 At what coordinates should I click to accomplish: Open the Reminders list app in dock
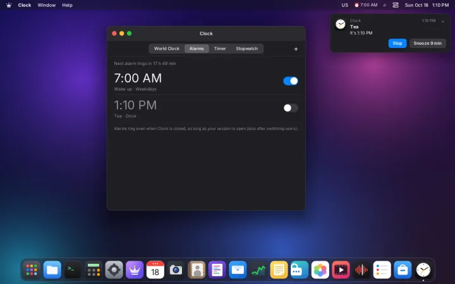pyautogui.click(x=382, y=270)
